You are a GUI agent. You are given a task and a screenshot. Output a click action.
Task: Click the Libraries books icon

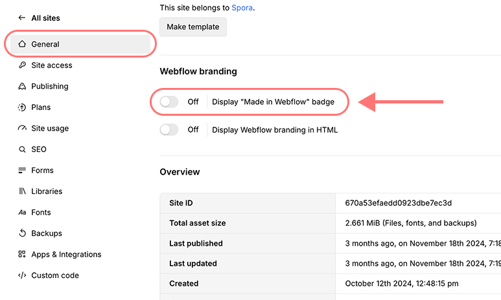point(22,191)
